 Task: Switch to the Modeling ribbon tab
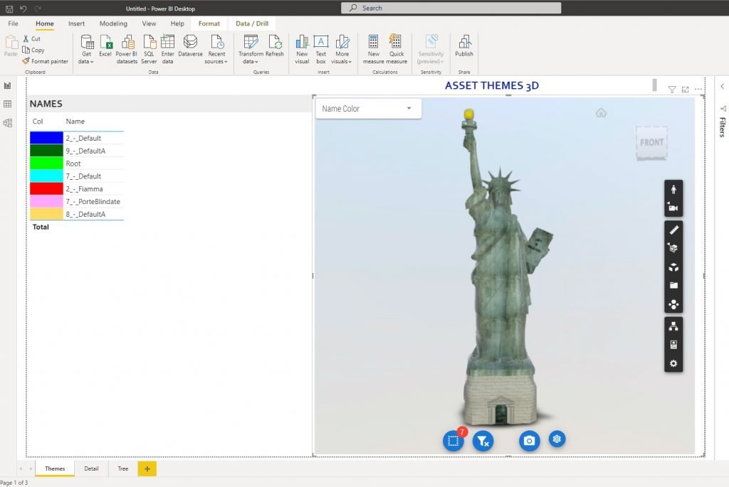click(x=113, y=23)
